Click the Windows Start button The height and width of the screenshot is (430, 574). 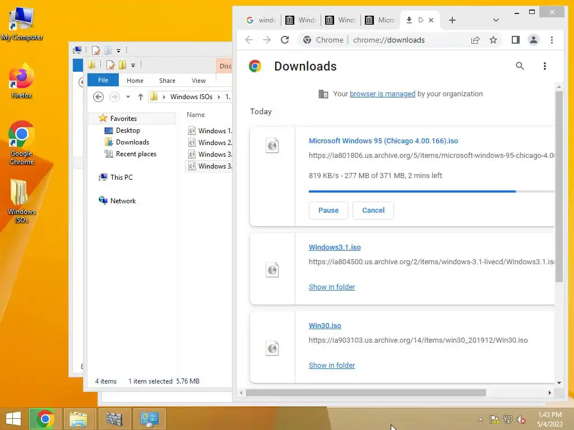(x=13, y=419)
